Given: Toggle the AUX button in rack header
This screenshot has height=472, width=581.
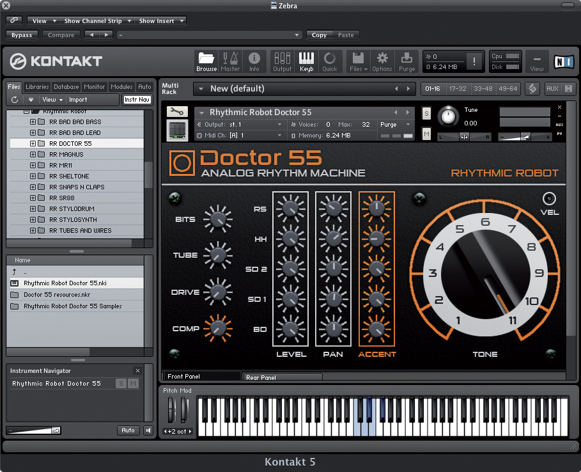Looking at the screenshot, I should point(552,89).
